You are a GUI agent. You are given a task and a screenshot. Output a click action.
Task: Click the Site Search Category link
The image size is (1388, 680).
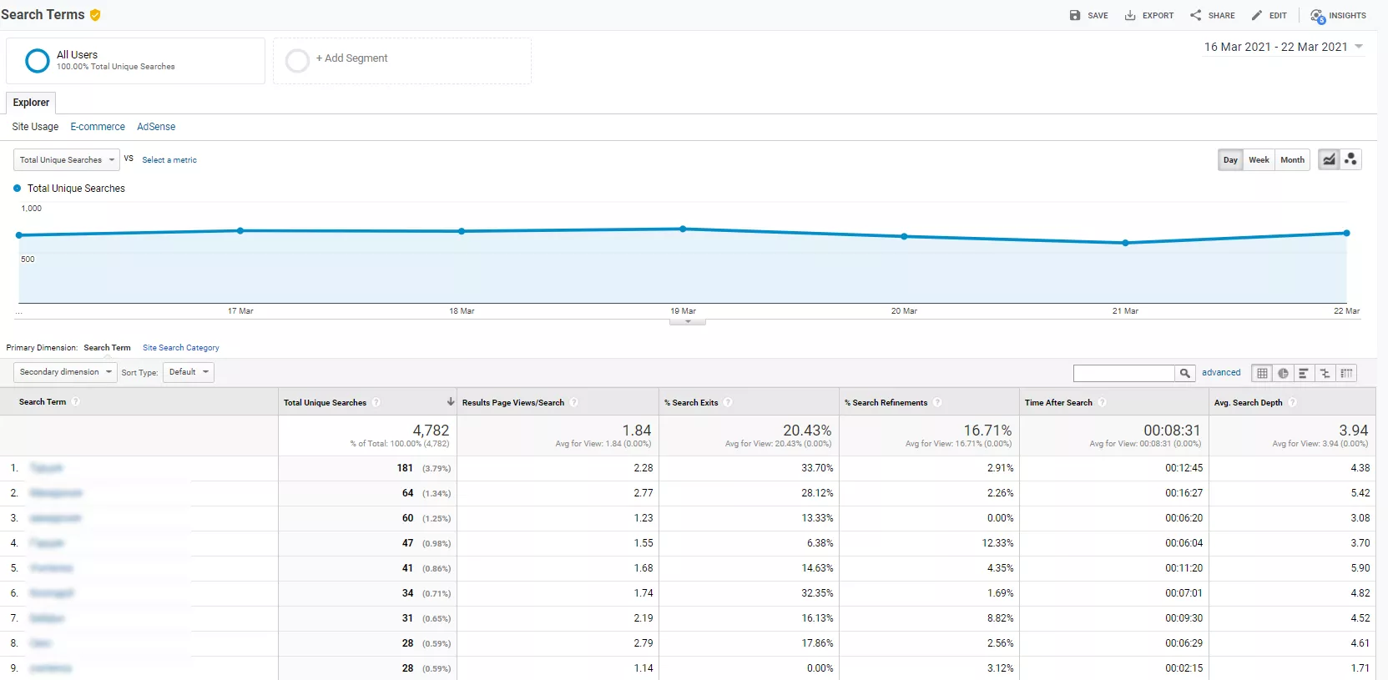181,348
